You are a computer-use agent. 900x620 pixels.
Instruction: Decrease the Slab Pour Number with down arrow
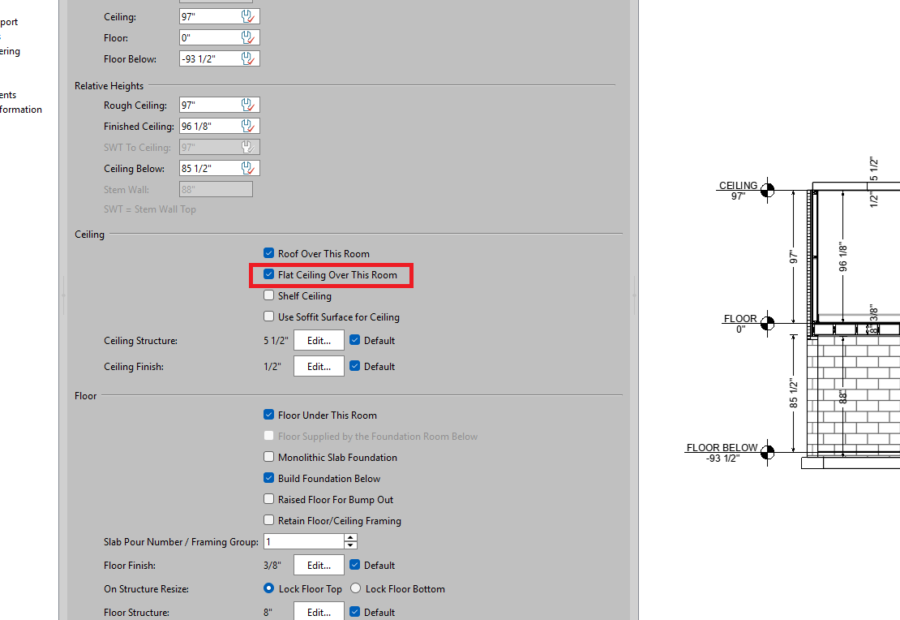coord(350,545)
